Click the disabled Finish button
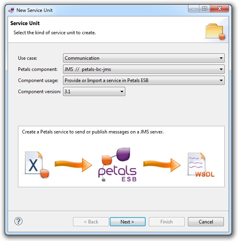Image resolution: width=239 pixels, height=241 pixels. [x=167, y=221]
